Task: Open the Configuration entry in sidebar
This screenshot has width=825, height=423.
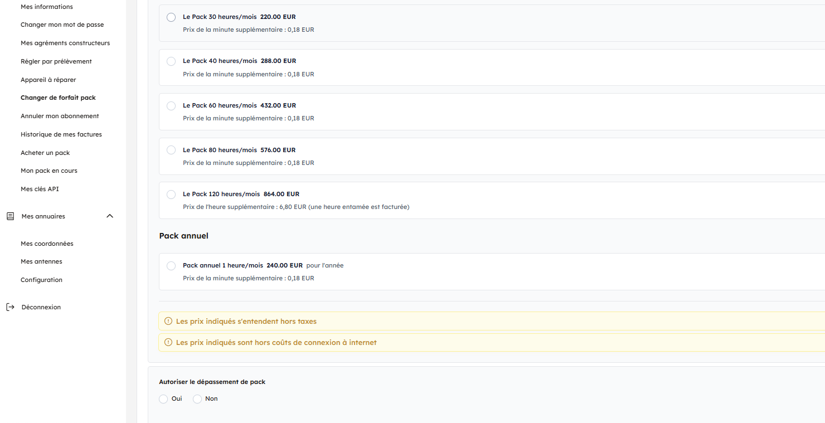Action: pos(41,280)
